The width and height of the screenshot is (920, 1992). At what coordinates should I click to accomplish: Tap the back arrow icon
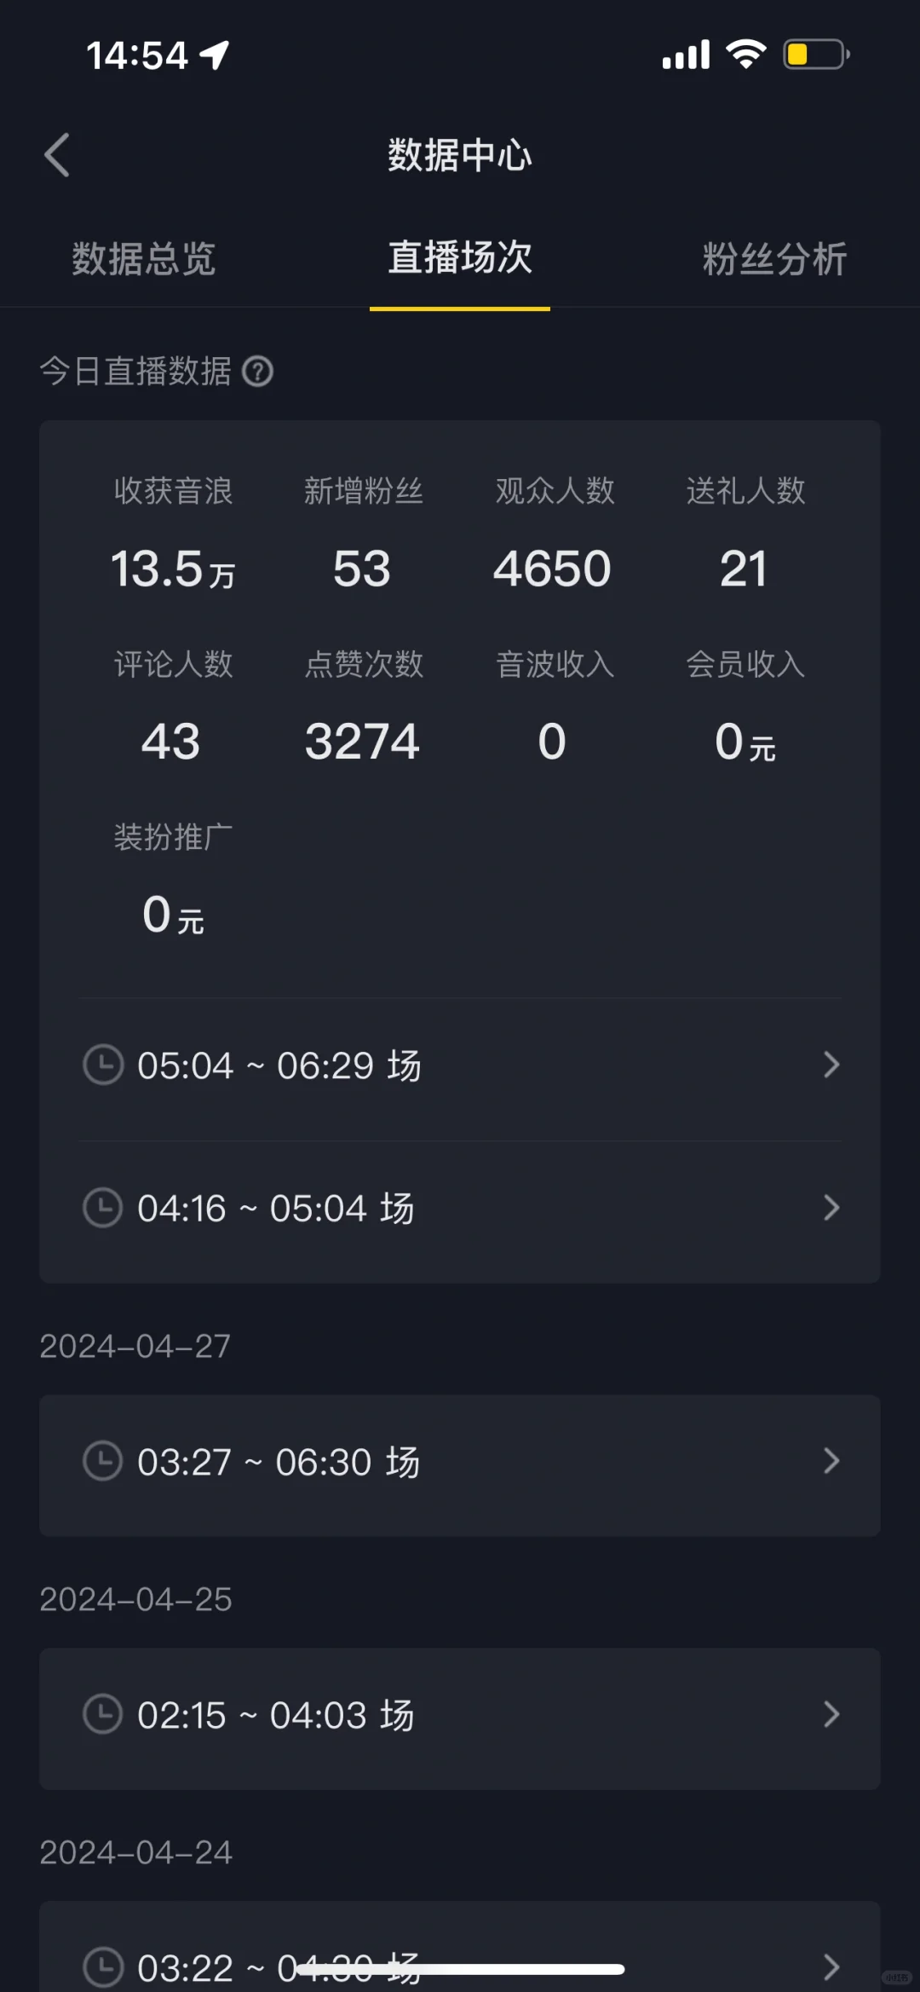click(x=57, y=155)
